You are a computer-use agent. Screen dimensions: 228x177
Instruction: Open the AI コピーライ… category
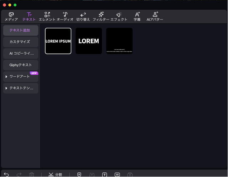[x=21, y=54]
